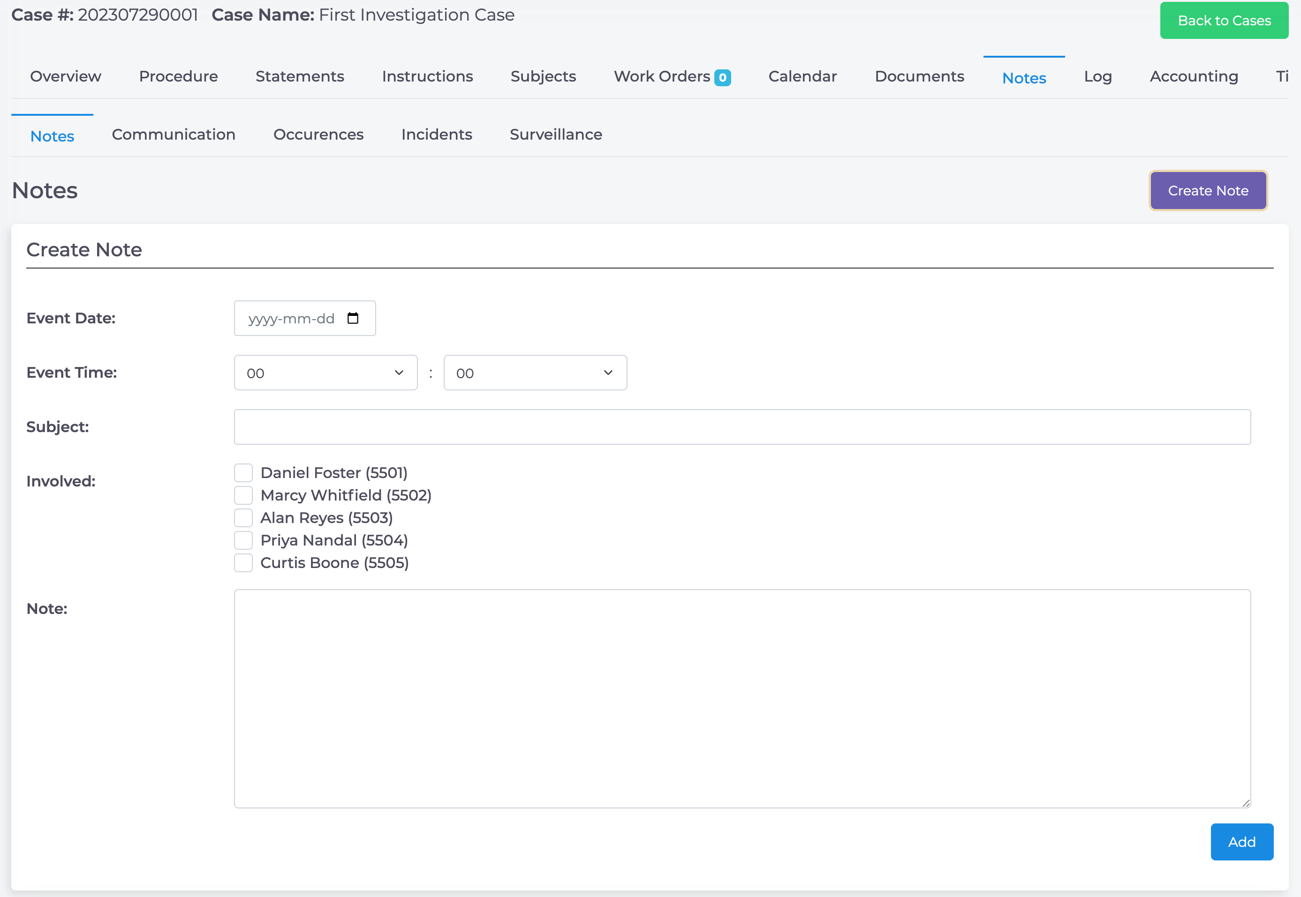Click the First Investigation Case name text
Screen dimensions: 1301x897
[x=417, y=15]
